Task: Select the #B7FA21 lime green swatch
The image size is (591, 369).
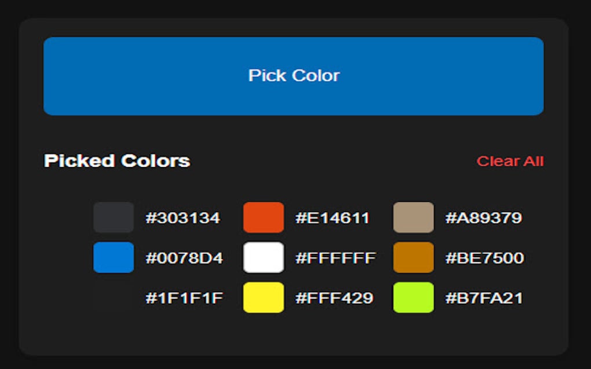Action: (413, 298)
